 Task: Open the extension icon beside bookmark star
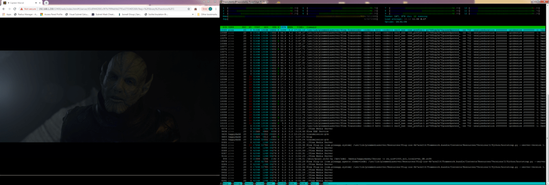[195, 9]
